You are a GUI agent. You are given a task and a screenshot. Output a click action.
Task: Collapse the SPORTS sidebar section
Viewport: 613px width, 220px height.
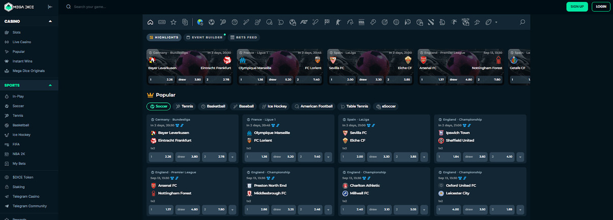(50, 85)
